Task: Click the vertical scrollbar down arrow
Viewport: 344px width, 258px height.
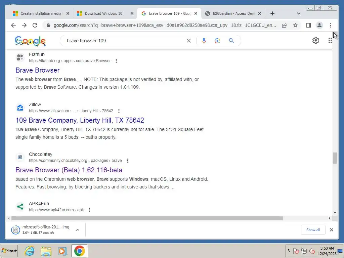Action: click(335, 212)
